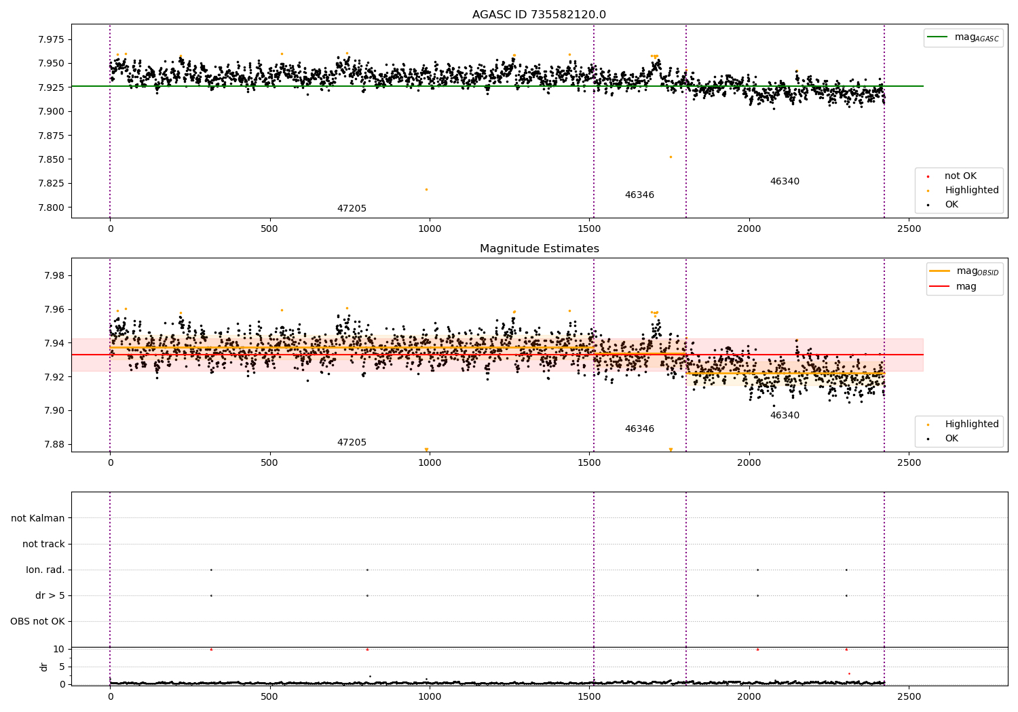Select the 'not OK' legend entry in the top plot

960,176
